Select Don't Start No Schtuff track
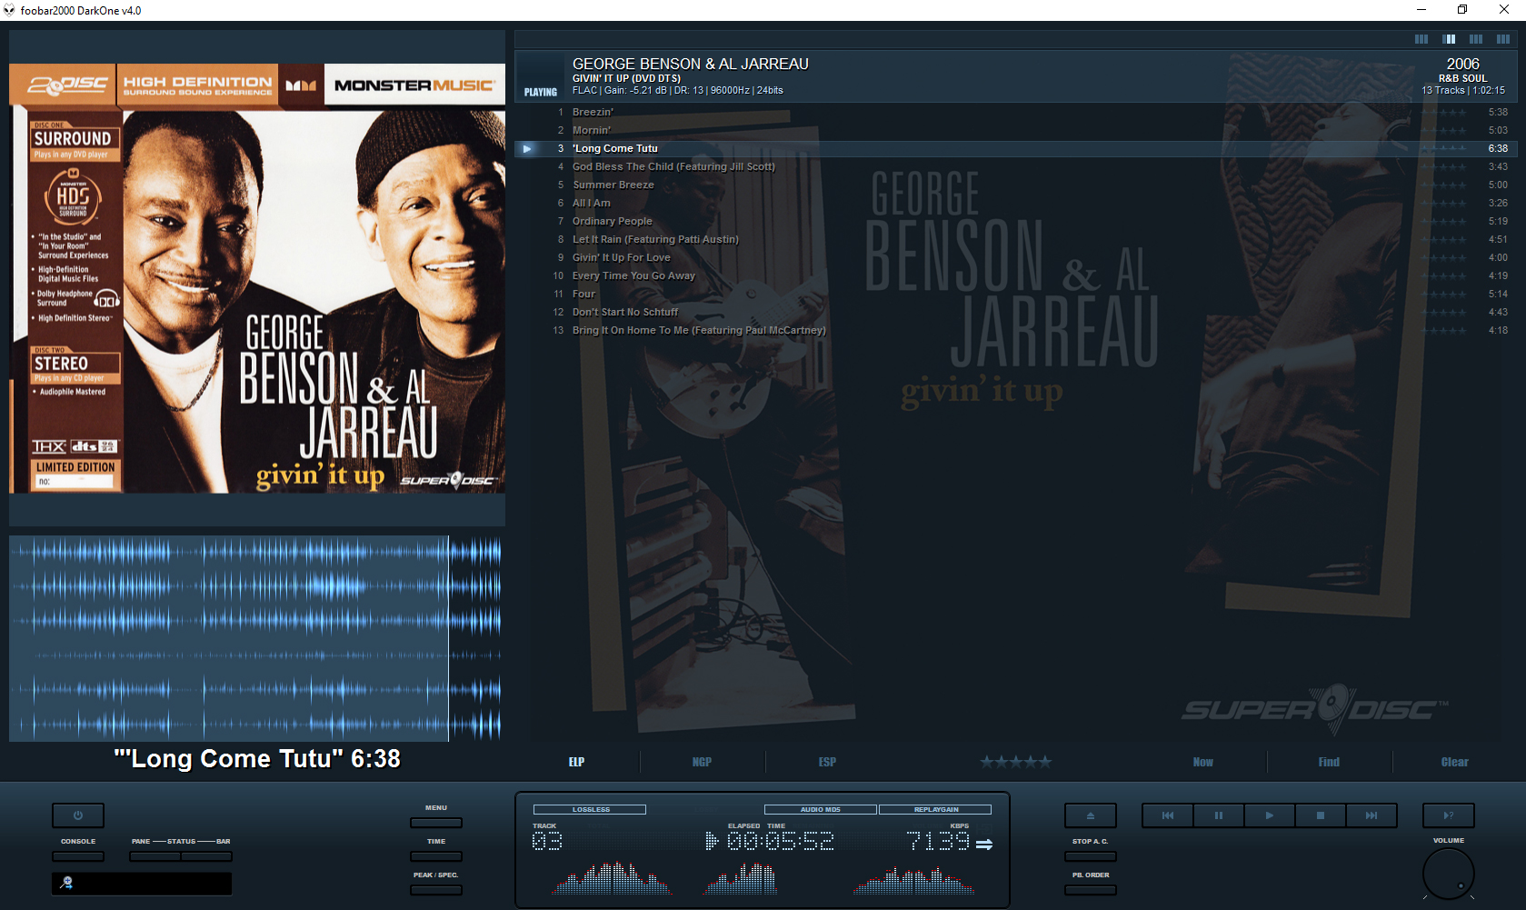Viewport: 1526px width, 910px height. 1016,312
